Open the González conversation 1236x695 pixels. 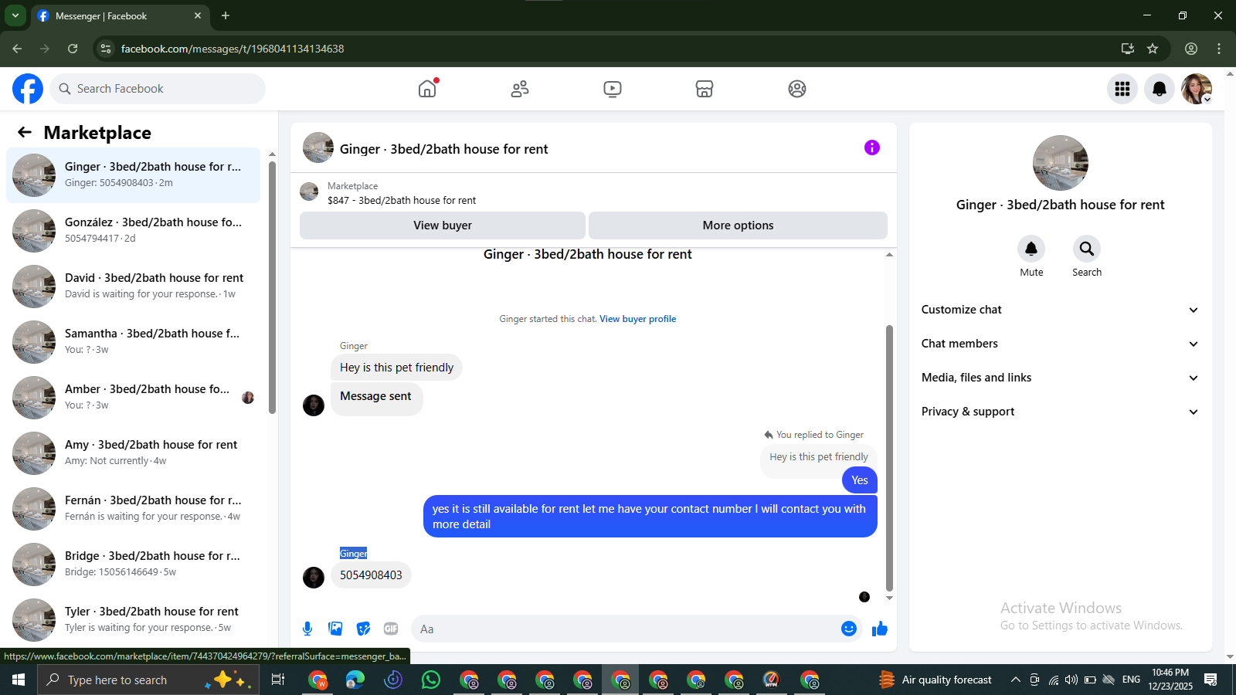[133, 231]
